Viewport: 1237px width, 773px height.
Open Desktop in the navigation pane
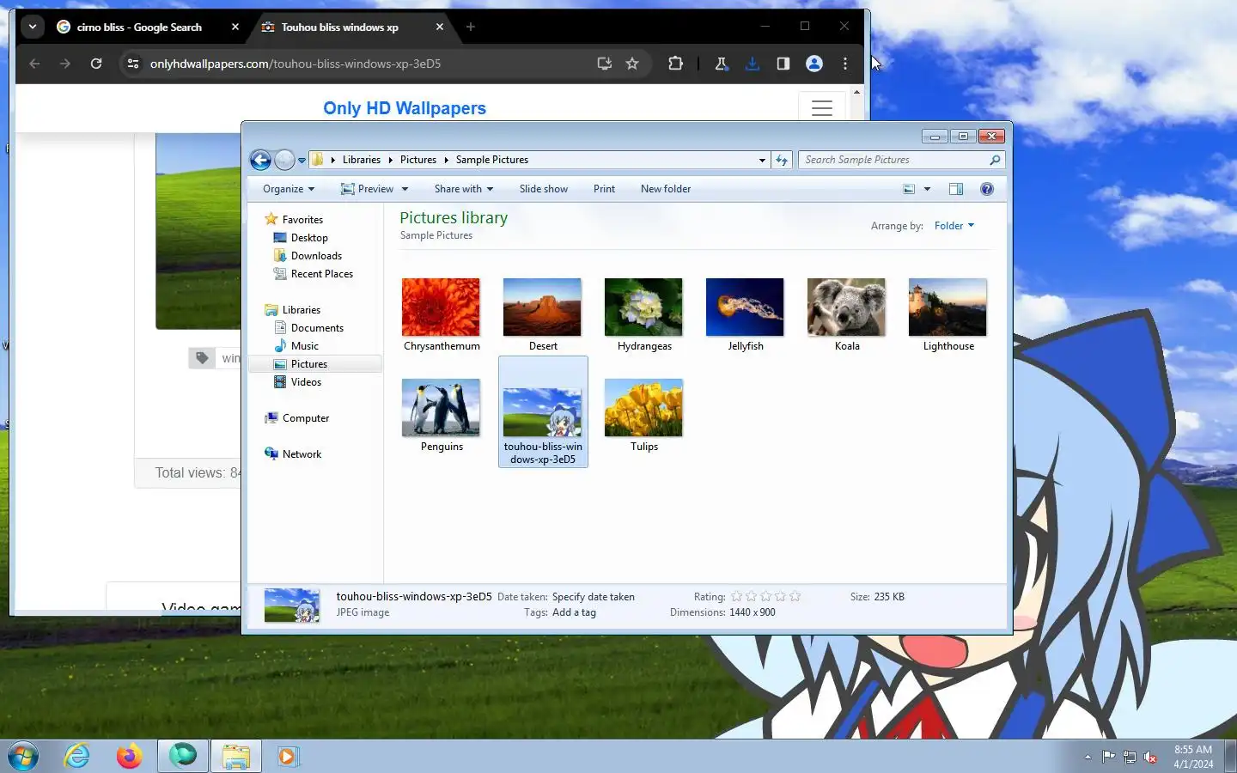[x=301, y=238]
